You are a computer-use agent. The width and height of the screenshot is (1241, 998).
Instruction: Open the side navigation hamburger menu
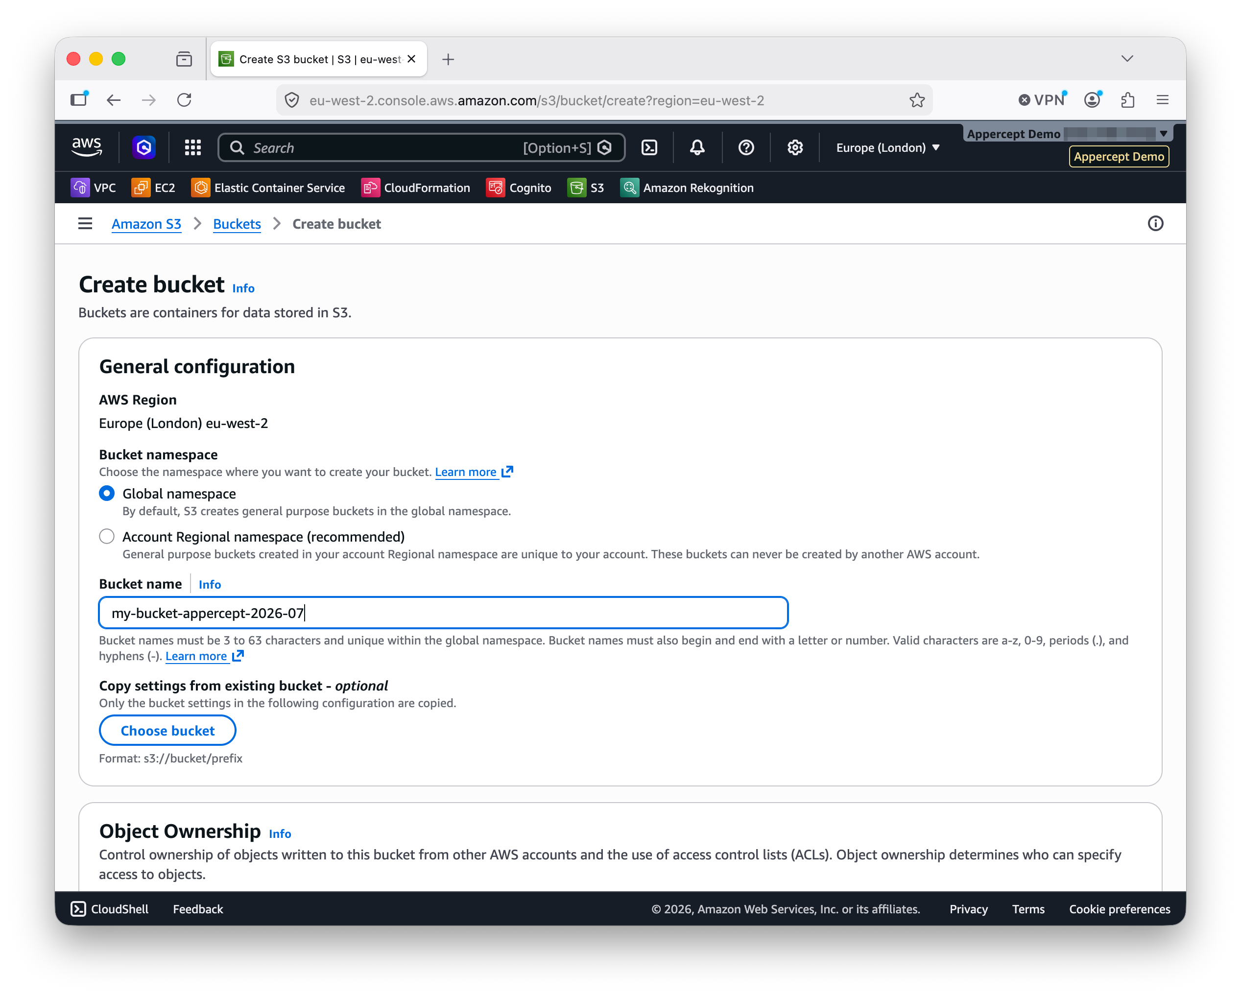[x=85, y=223]
